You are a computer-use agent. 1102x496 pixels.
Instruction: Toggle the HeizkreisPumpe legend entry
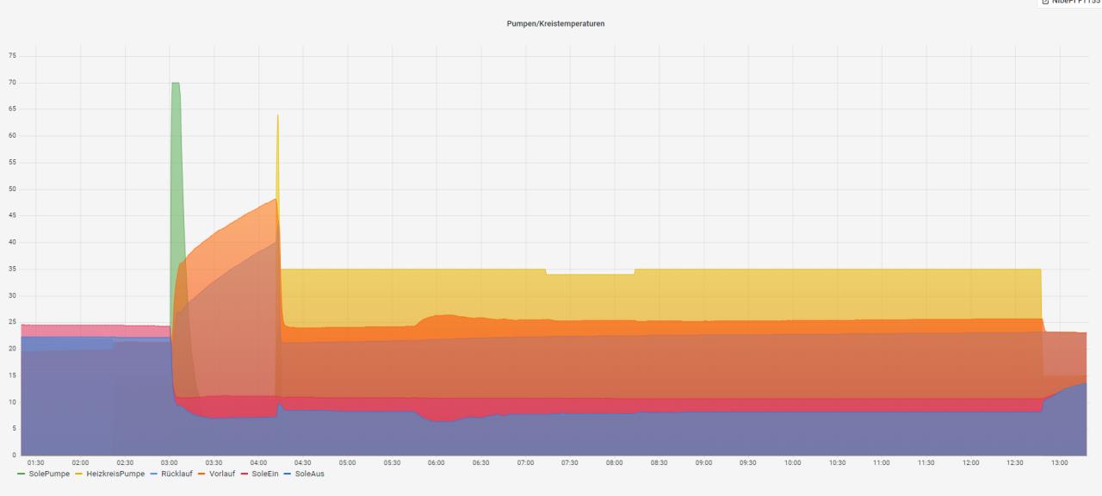click(115, 474)
